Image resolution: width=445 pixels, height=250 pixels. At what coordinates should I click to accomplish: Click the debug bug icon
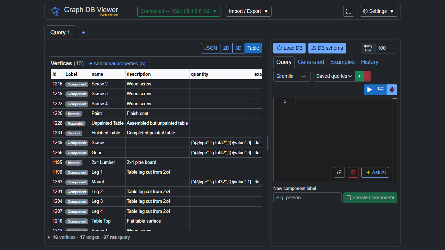pyautogui.click(x=392, y=90)
